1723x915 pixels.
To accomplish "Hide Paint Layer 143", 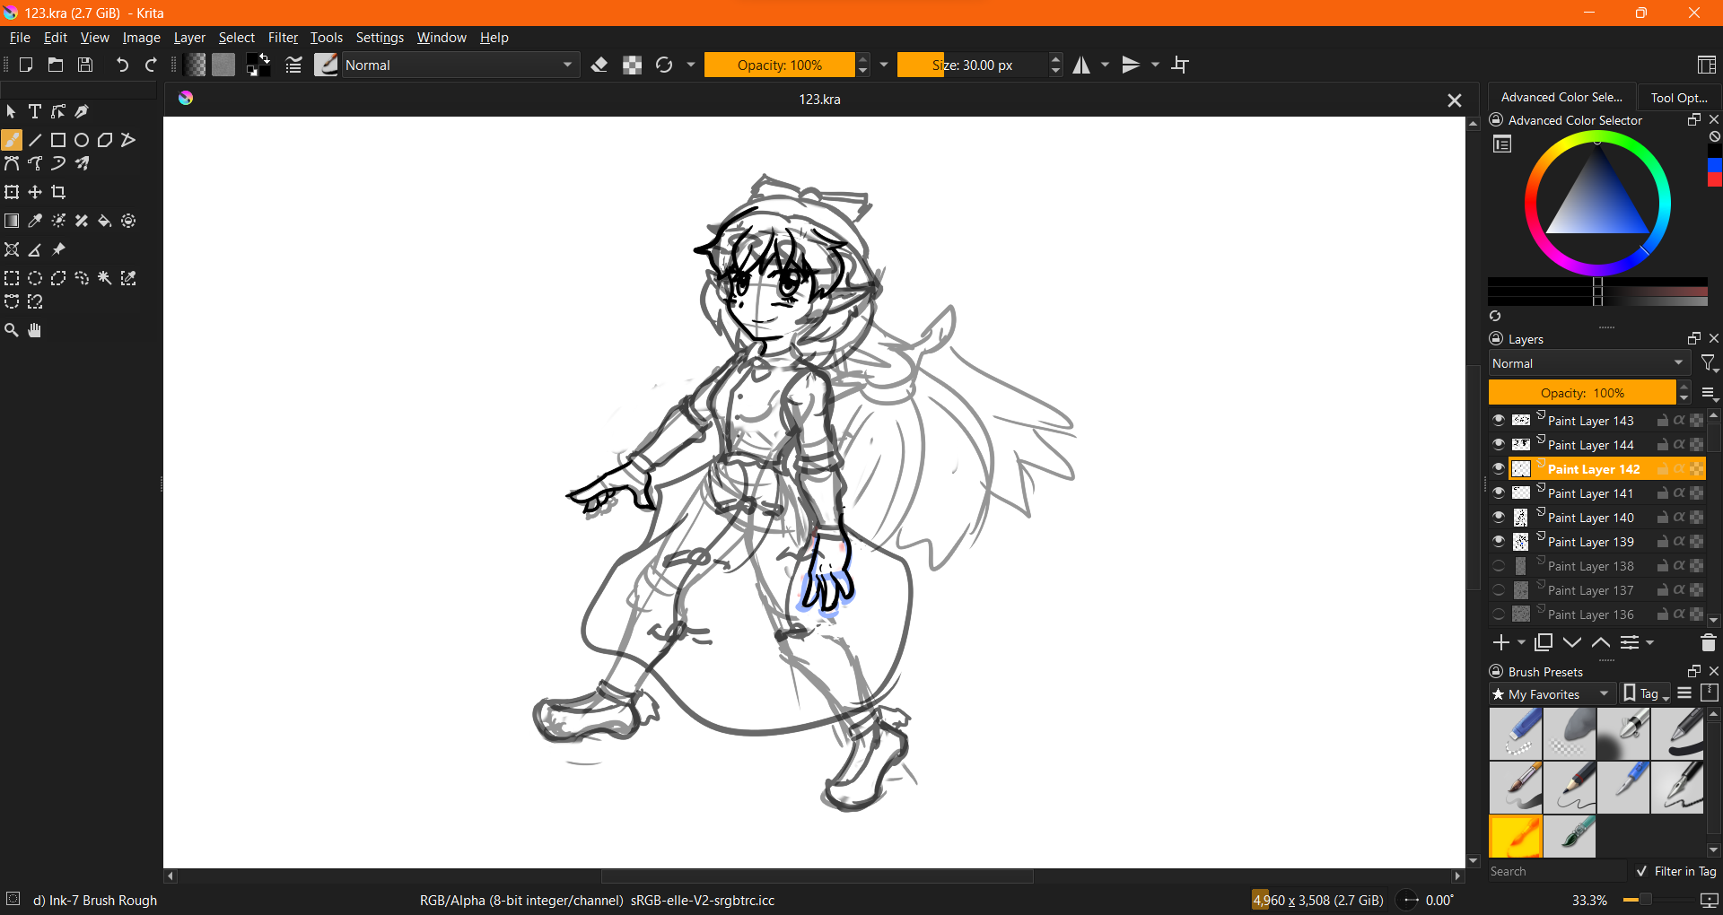I will click(x=1499, y=420).
